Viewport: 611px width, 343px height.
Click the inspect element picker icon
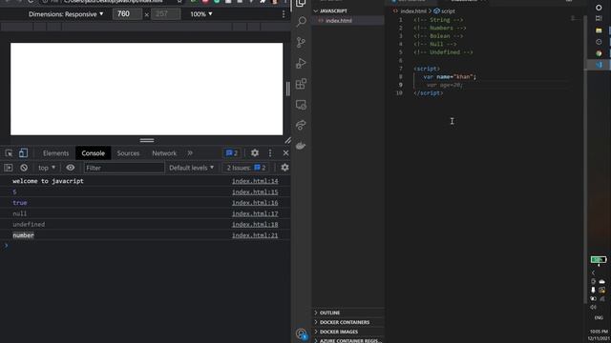click(x=9, y=153)
